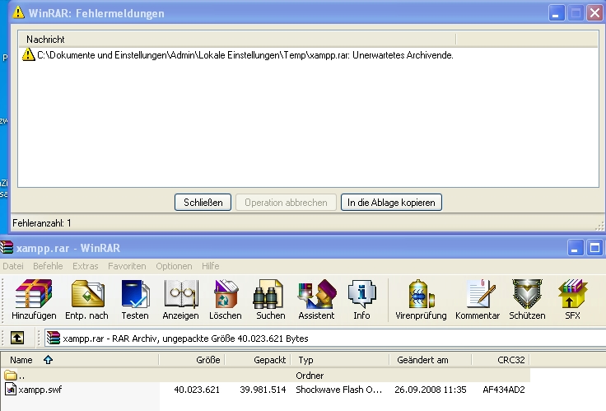Screen dimensions: 606x411
Task: Add archive Kommentar via toolbar
Action: point(478,299)
